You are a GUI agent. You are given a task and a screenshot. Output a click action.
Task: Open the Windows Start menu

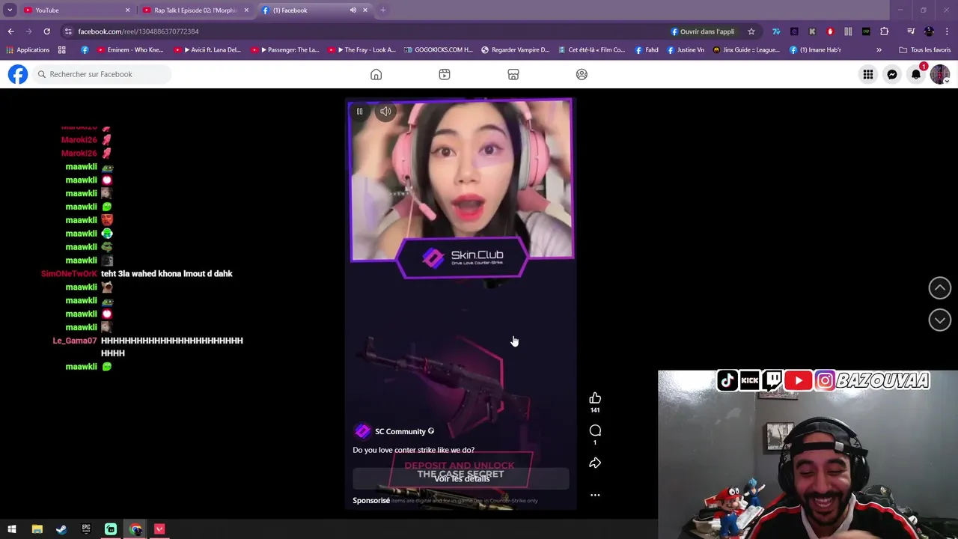(11, 529)
